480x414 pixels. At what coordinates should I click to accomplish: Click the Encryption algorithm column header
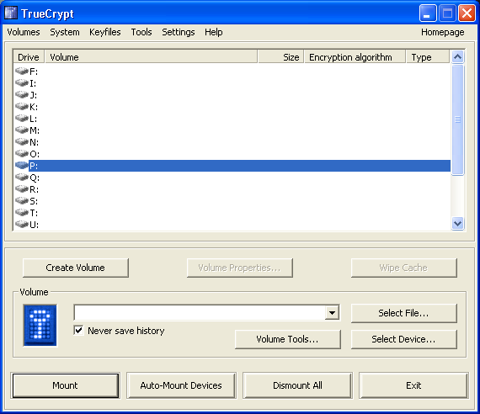pyautogui.click(x=355, y=57)
